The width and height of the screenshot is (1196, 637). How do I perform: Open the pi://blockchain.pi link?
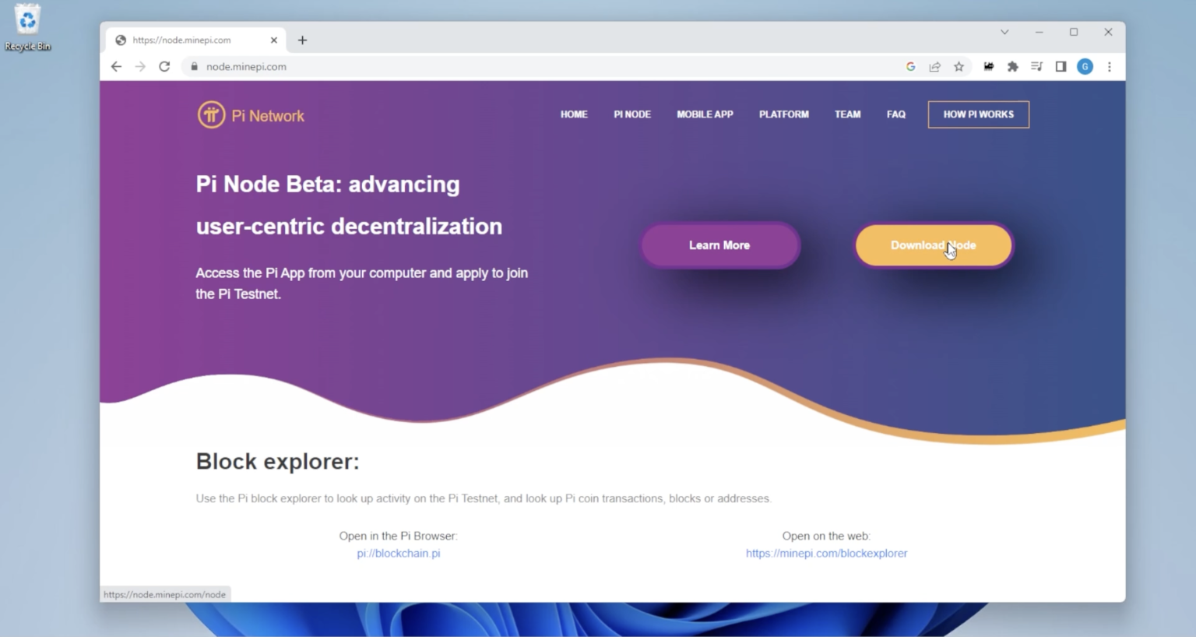tap(398, 553)
